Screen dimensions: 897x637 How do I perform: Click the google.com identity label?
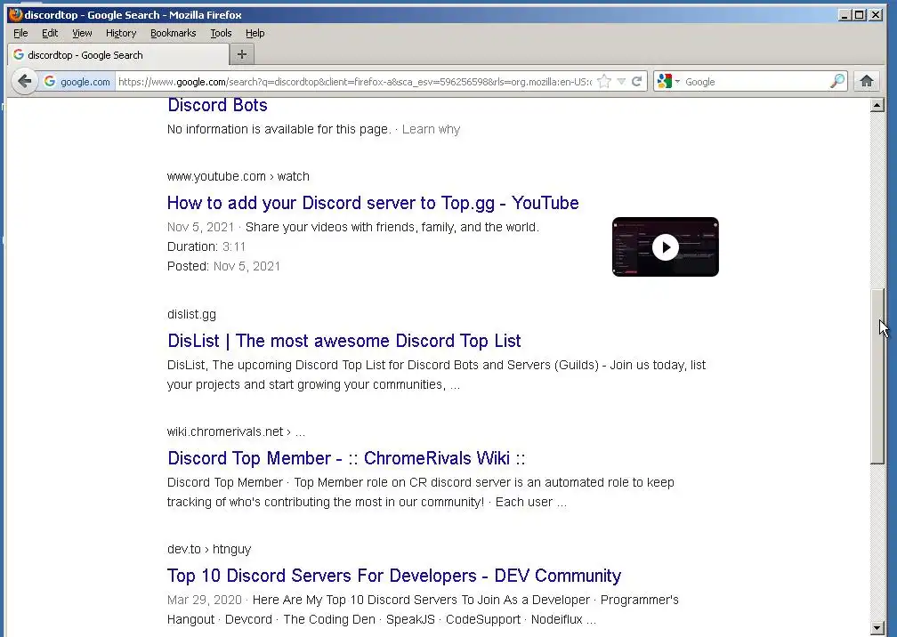(85, 82)
